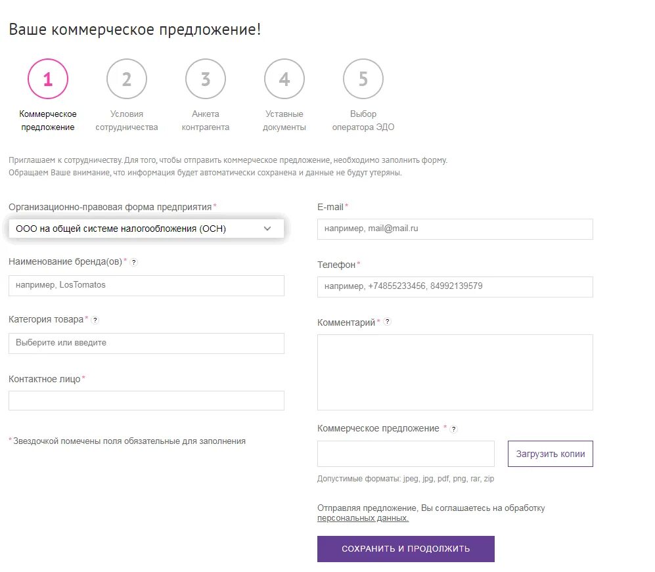Click the Загрузить копии button
Viewport: 655px width, 572px height.
pyautogui.click(x=550, y=454)
